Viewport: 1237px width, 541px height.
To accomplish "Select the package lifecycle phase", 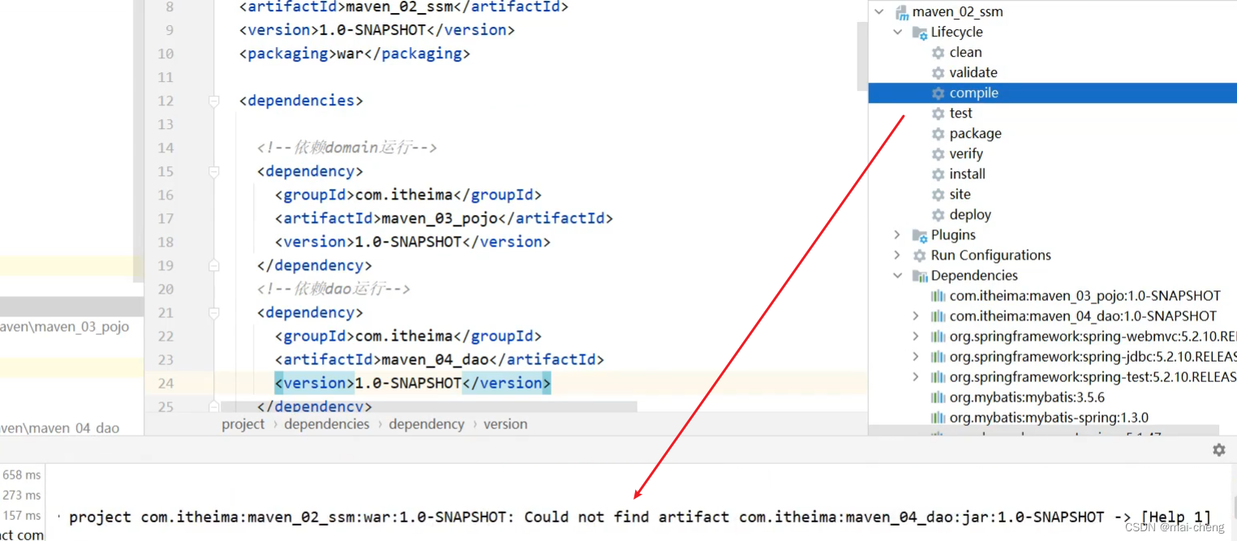I will click(976, 134).
